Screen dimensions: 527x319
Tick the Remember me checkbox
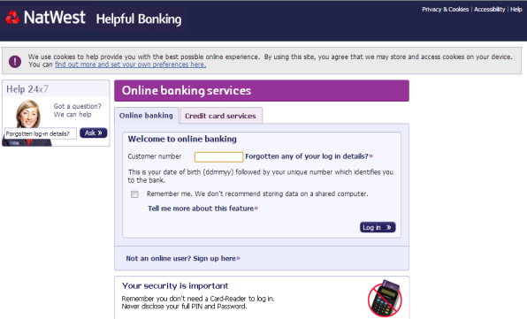tap(134, 194)
